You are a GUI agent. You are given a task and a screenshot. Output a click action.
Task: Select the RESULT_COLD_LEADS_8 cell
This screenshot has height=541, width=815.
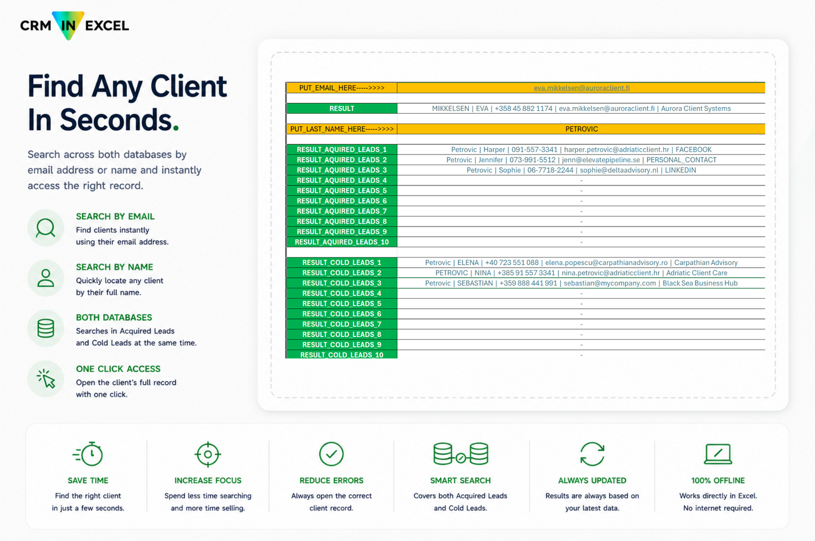[342, 334]
